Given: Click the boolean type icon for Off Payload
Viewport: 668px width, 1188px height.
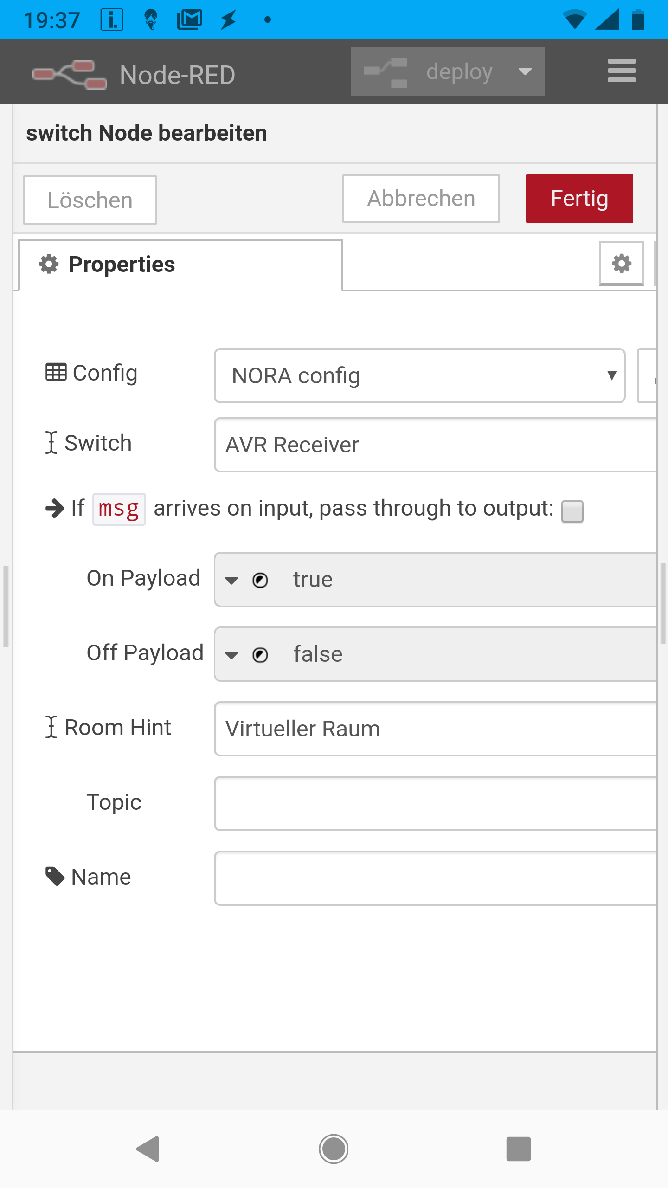Looking at the screenshot, I should pyautogui.click(x=260, y=655).
